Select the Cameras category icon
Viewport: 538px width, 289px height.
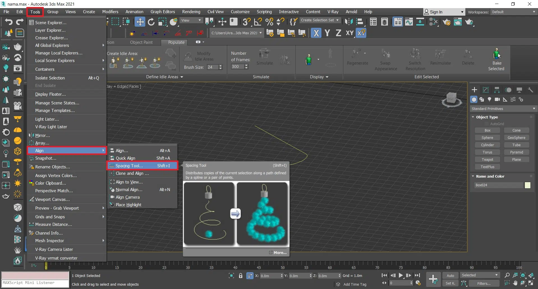click(497, 99)
